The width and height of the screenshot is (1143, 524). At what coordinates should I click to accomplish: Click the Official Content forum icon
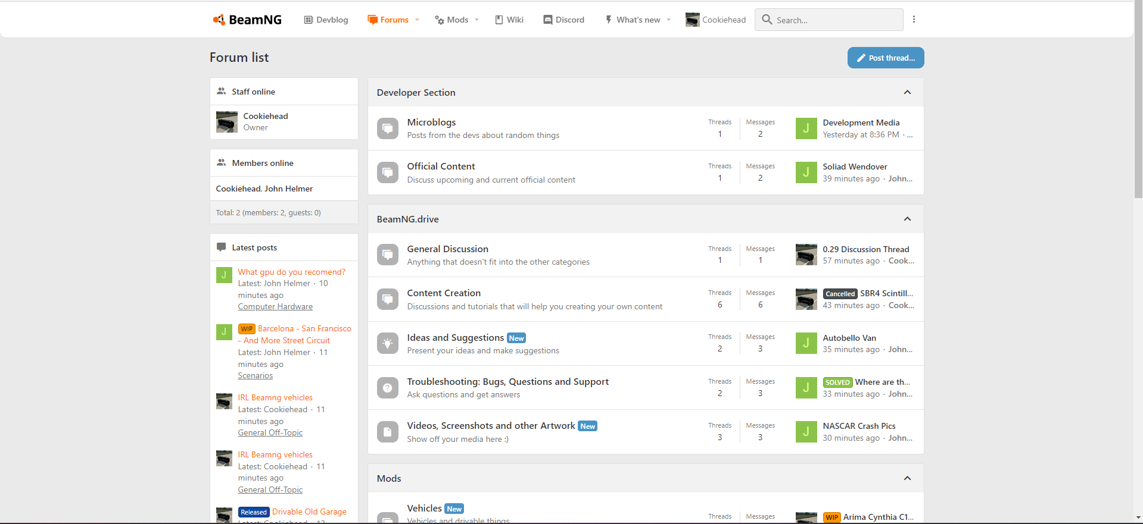tap(388, 172)
